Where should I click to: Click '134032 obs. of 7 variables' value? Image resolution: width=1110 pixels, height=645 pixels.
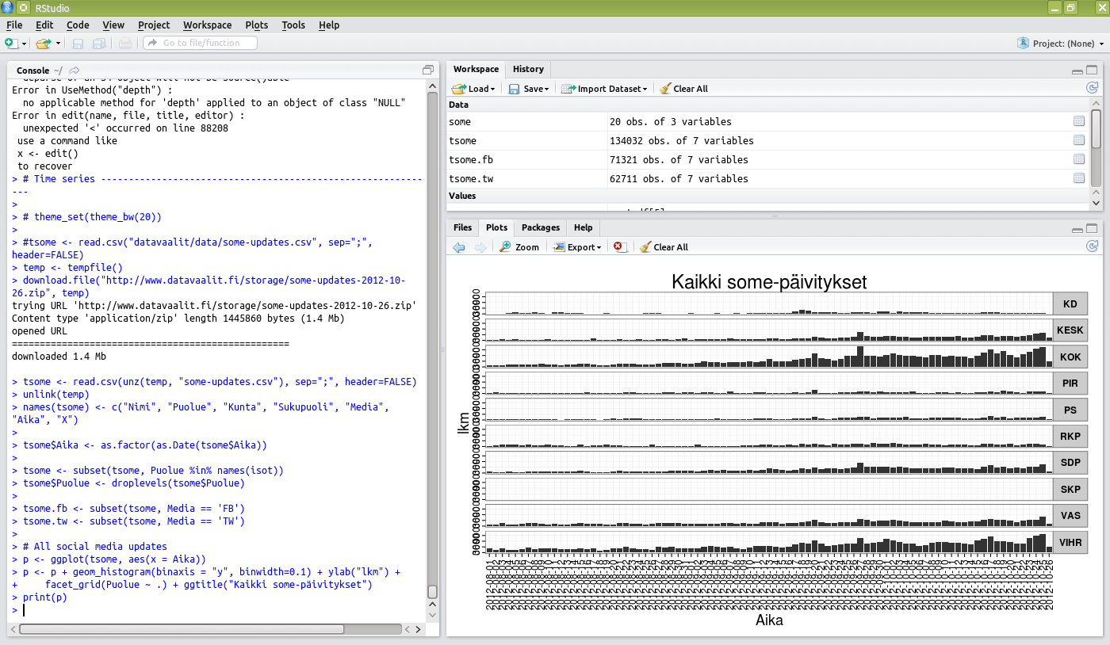click(x=681, y=140)
